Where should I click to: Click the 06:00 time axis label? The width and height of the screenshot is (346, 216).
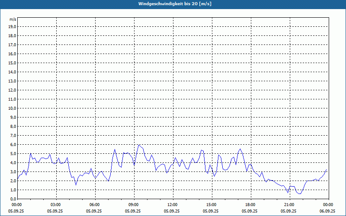(x=95, y=204)
